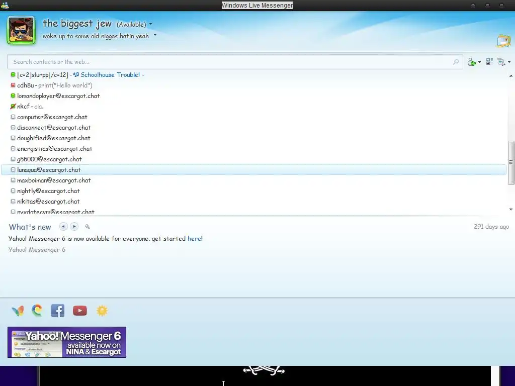The height and width of the screenshot is (386, 515).
Task: Click the What's new heading
Action: (30, 227)
